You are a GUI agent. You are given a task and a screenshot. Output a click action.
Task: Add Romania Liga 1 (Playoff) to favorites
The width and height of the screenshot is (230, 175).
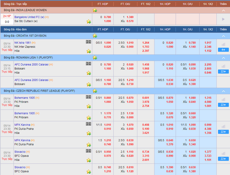[x=95, y=58]
